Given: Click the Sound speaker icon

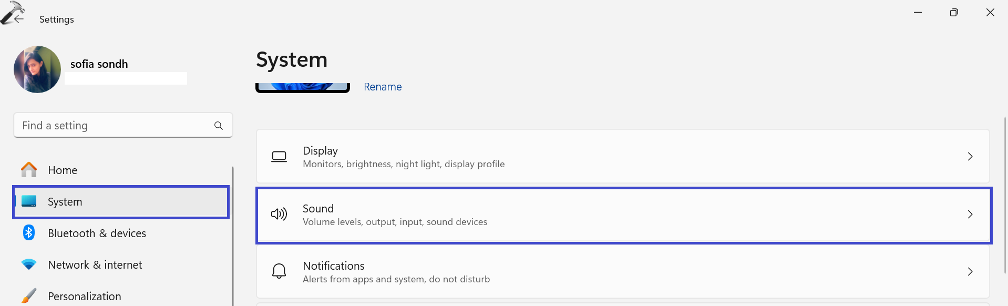Looking at the screenshot, I should pyautogui.click(x=279, y=214).
